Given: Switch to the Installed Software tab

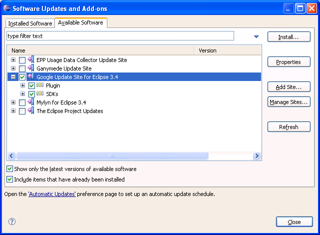Looking at the screenshot, I should [30, 23].
